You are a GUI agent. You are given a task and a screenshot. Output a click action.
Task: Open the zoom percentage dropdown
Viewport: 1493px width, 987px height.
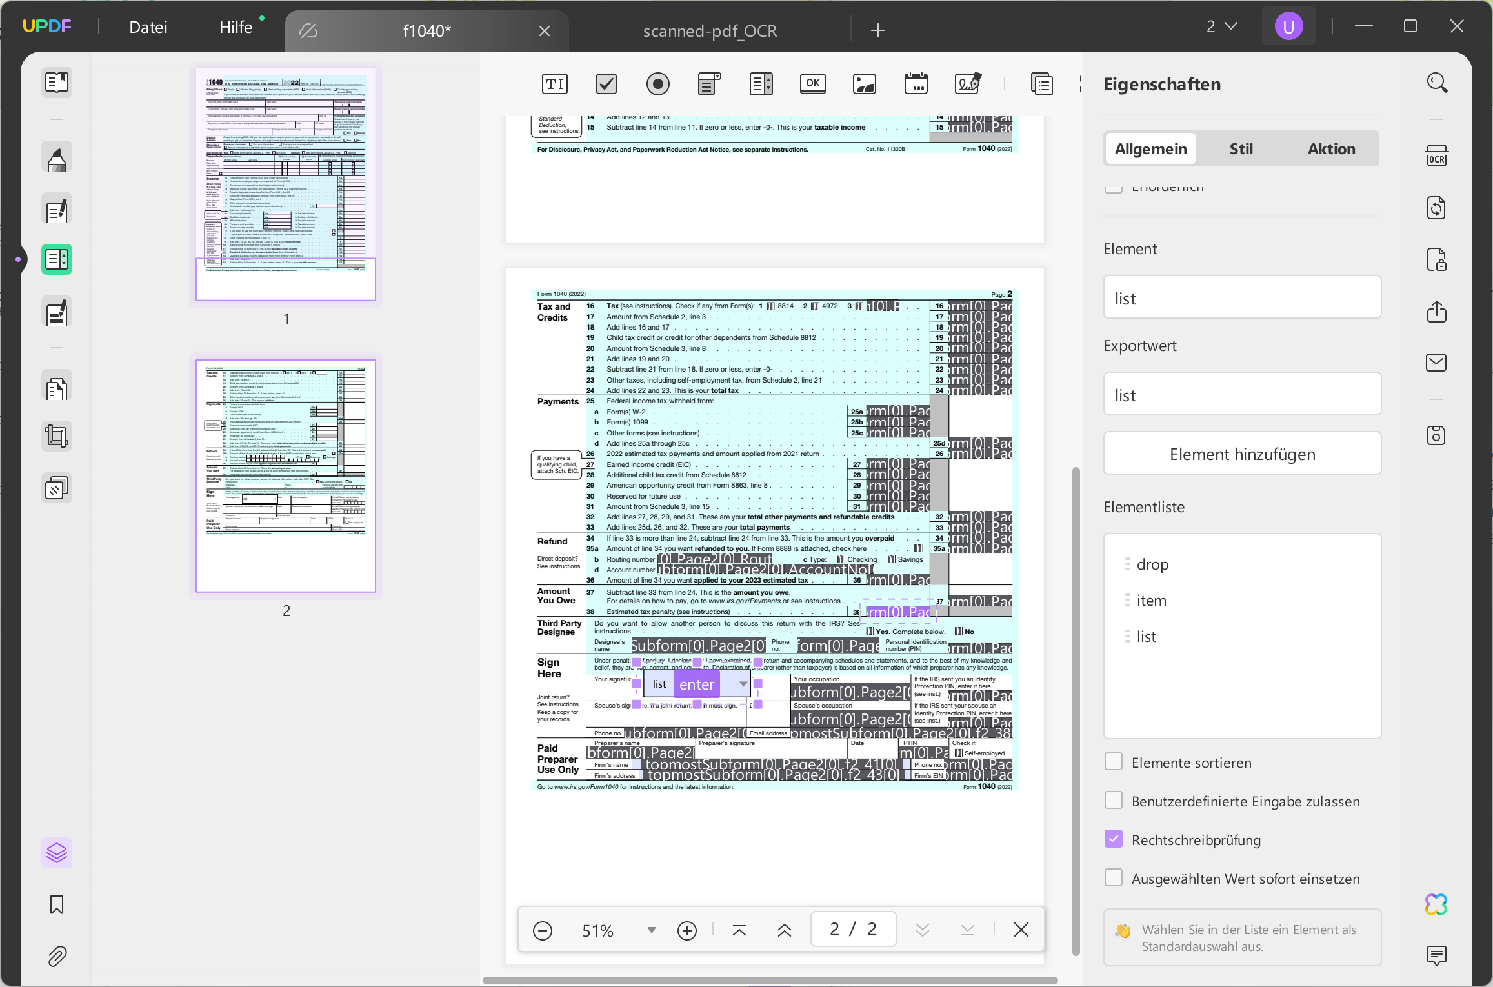tap(651, 930)
